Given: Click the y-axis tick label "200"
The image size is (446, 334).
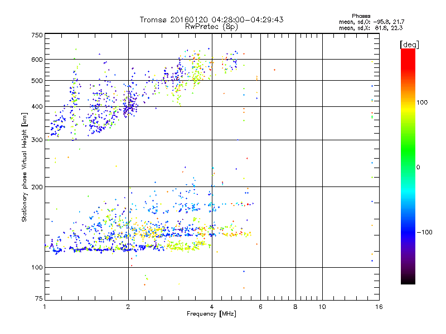Looking at the screenshot, I should click(37, 187).
